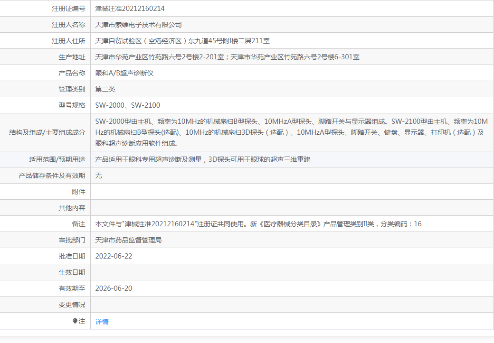494x343 pixels.
Task: Click storage condition value 无
Action: pos(99,175)
